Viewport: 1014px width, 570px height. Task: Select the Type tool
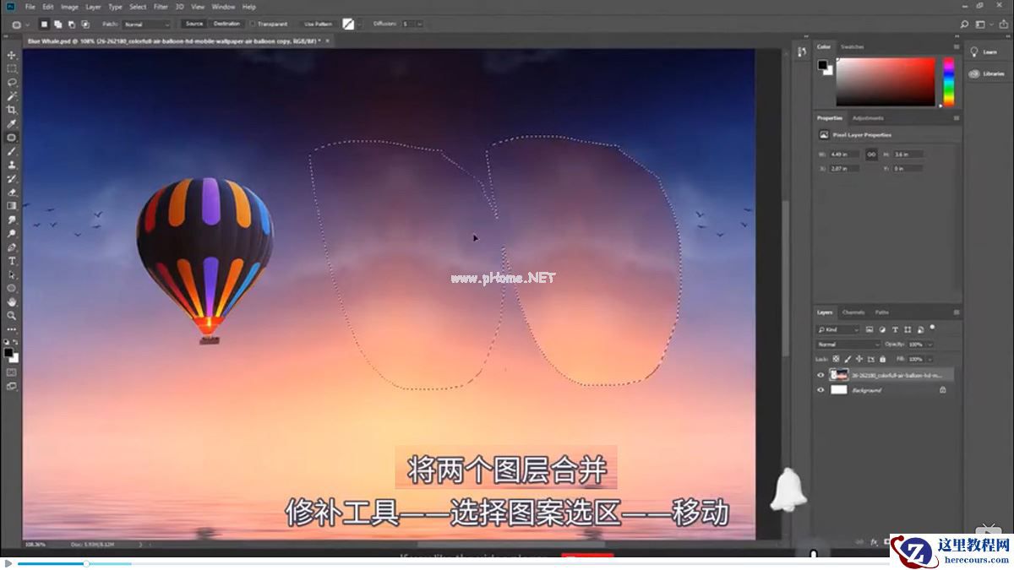pos(11,261)
